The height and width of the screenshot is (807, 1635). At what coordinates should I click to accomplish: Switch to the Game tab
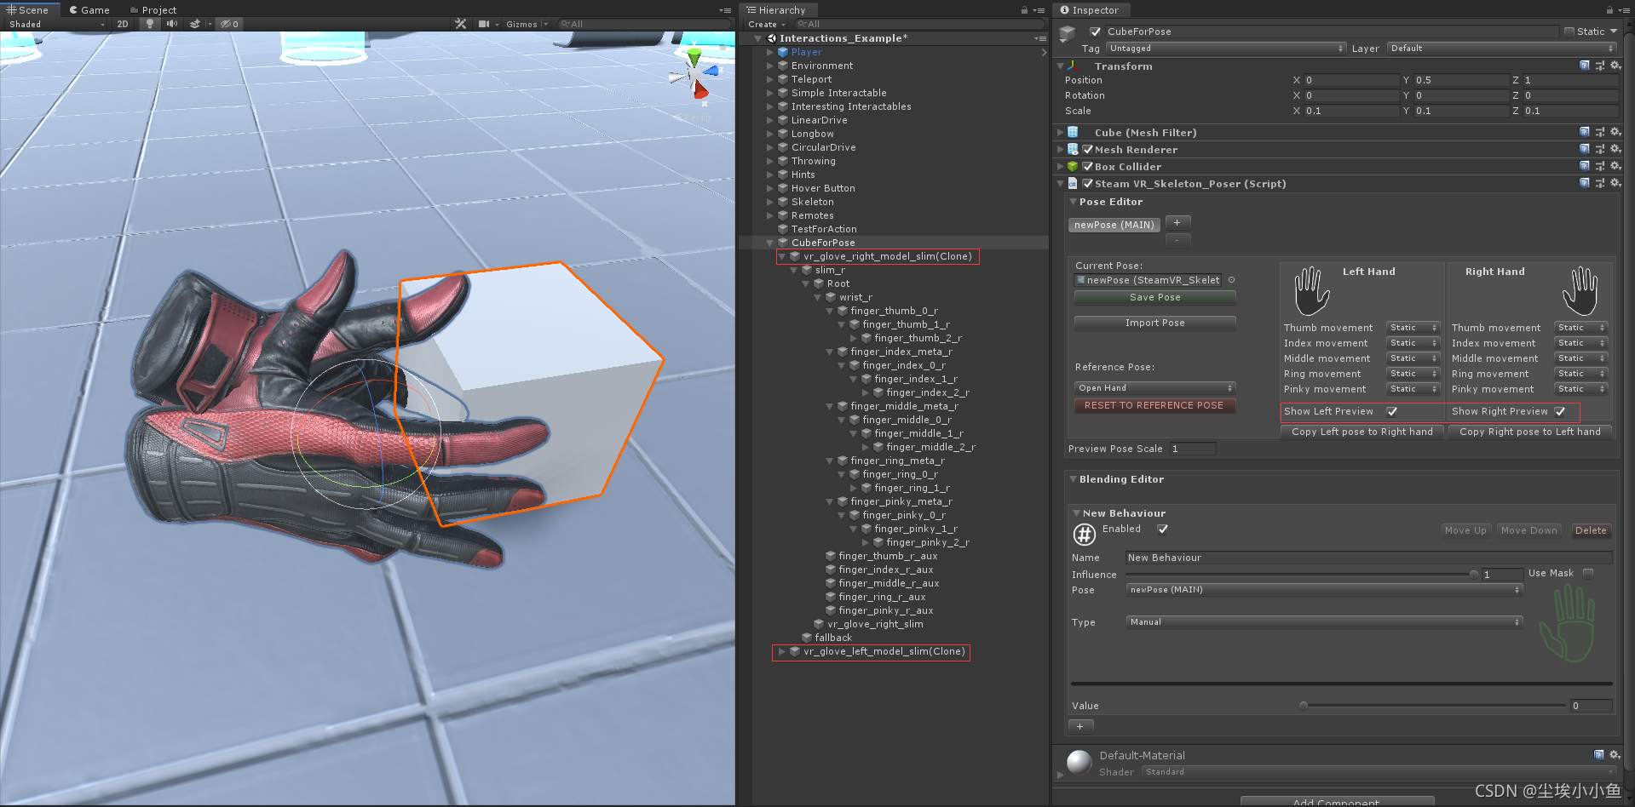(89, 10)
